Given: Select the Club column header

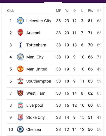Looking at the screenshot, I should [11, 11].
